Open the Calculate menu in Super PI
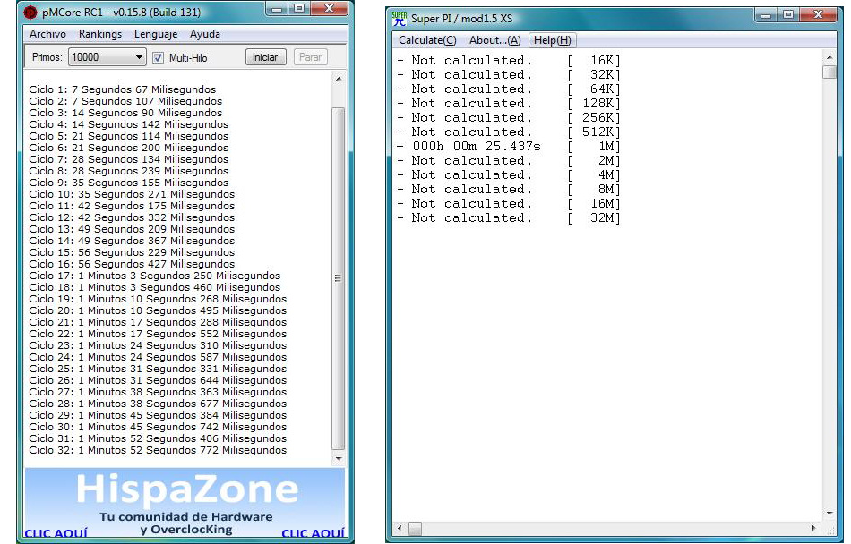This screenshot has height=544, width=851. coord(427,40)
